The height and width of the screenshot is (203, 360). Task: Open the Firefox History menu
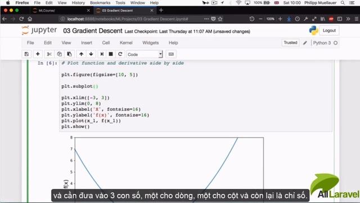coord(78,3)
